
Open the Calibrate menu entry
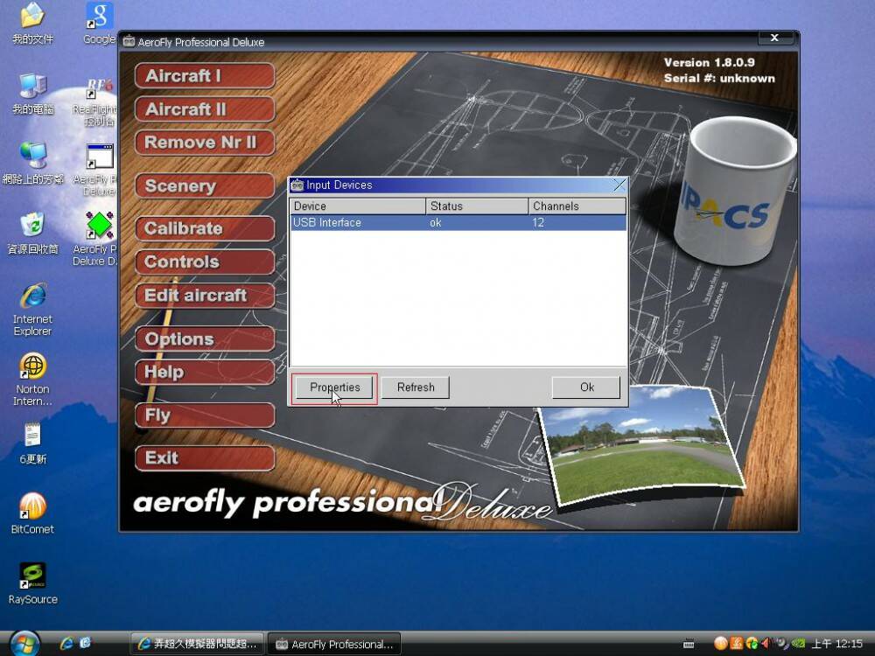point(205,228)
